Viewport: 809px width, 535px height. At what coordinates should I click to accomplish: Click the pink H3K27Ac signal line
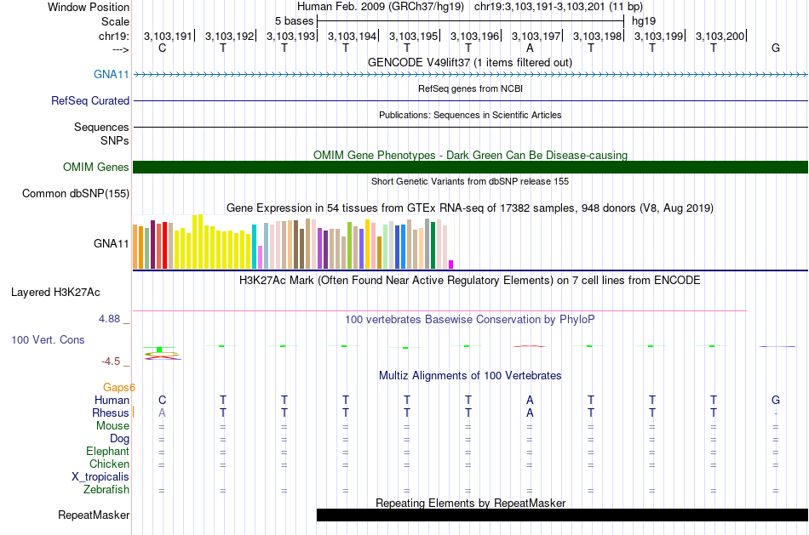coord(439,310)
